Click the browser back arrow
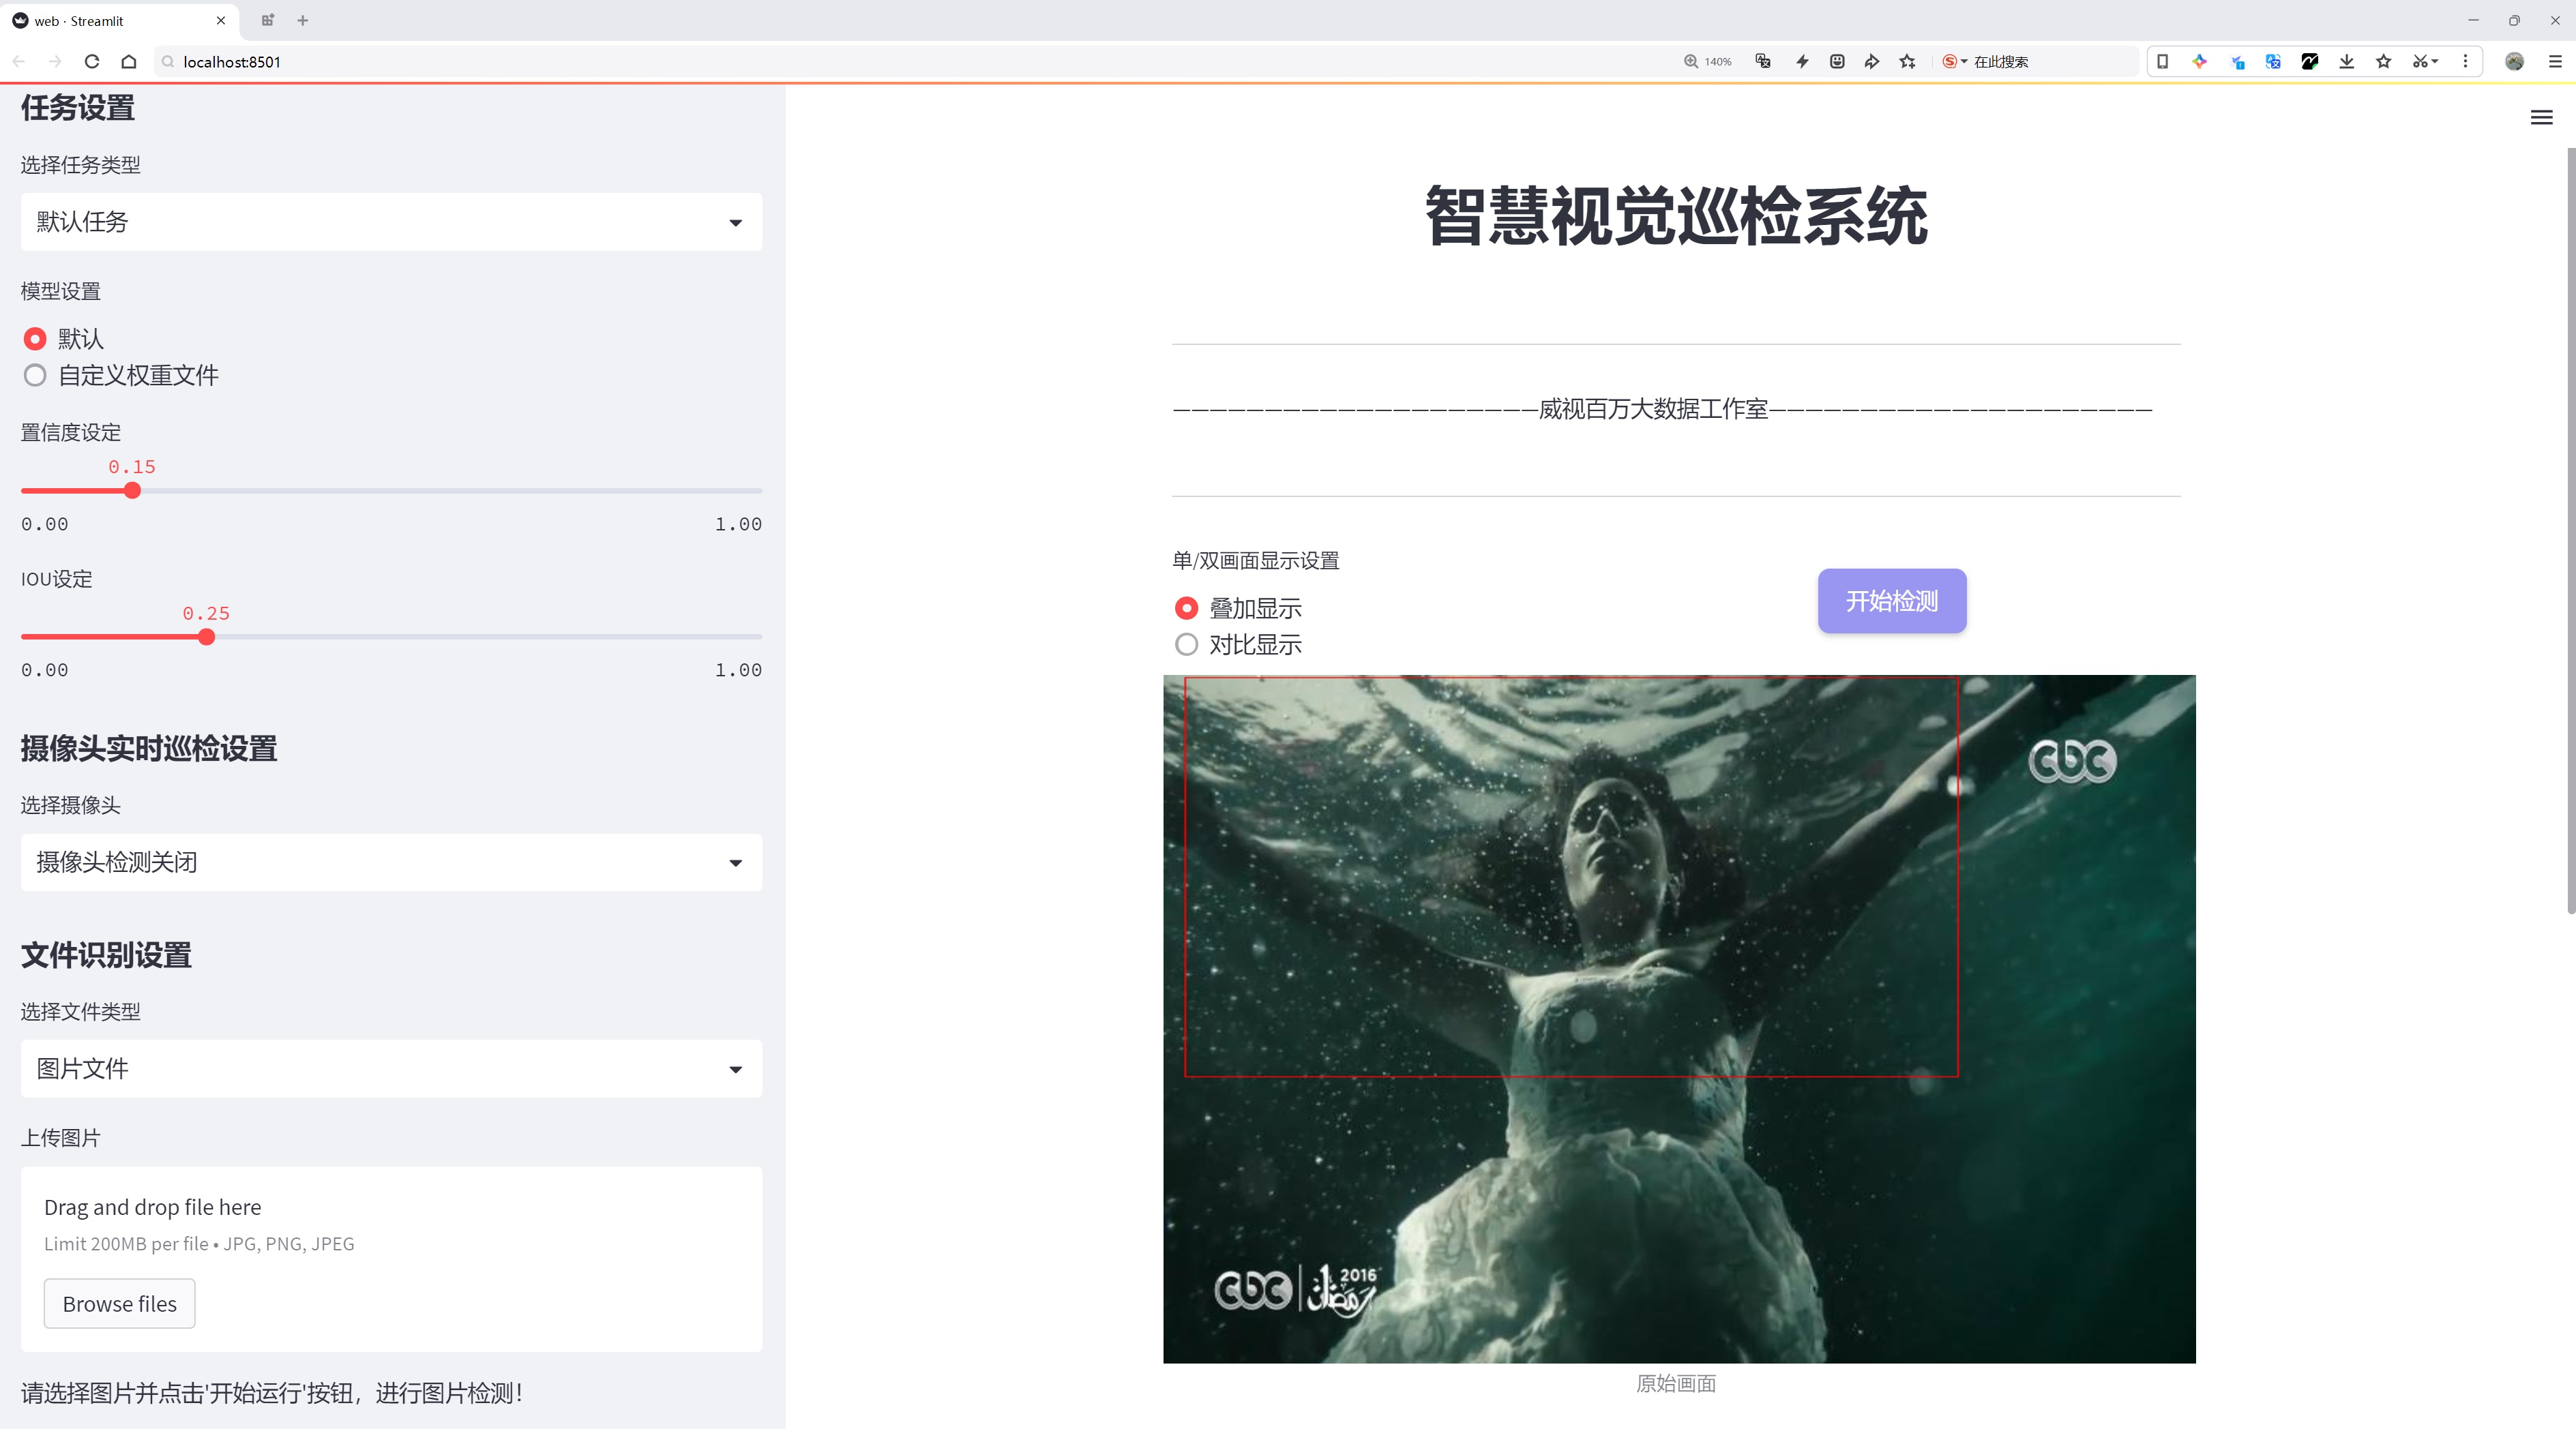 coord(19,62)
